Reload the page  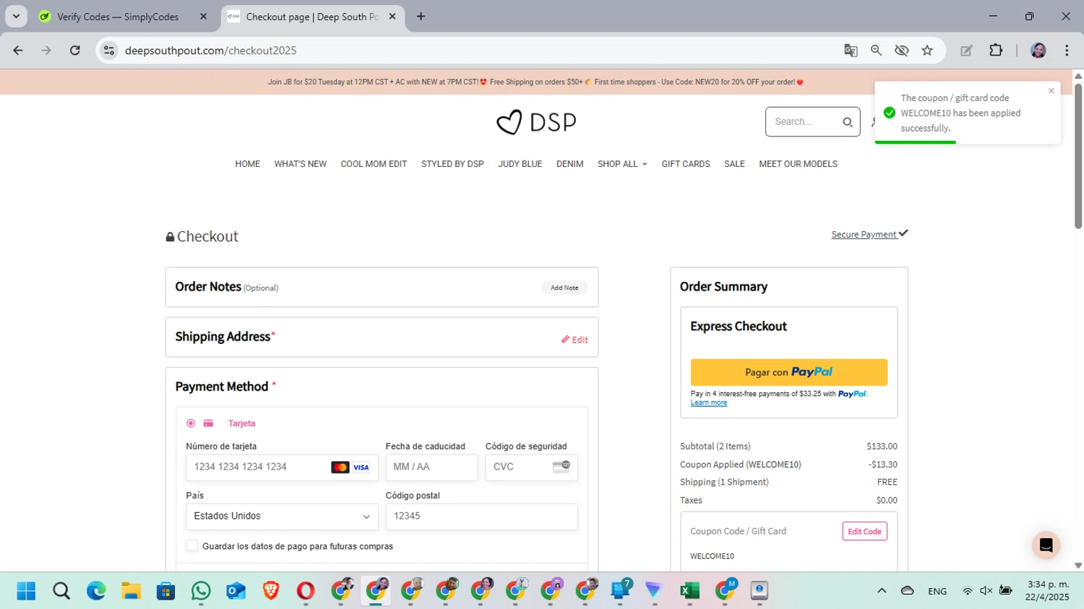(x=75, y=51)
